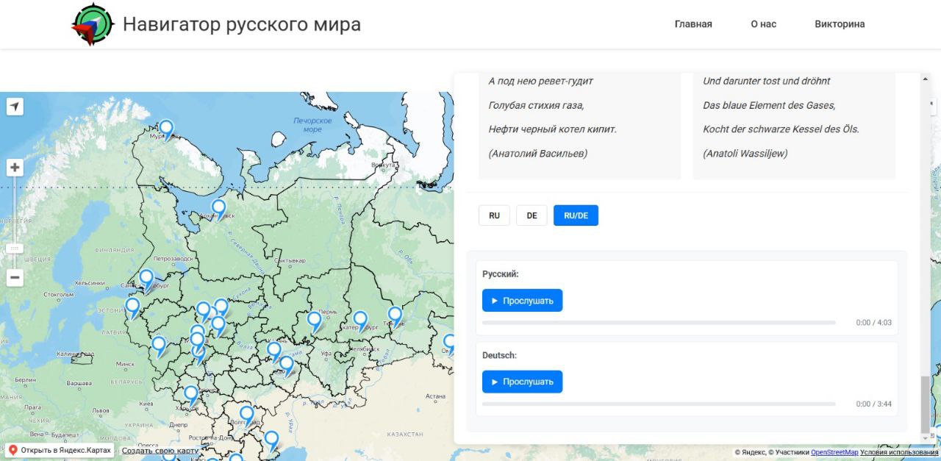Play the Russian audio recording

(x=522, y=301)
